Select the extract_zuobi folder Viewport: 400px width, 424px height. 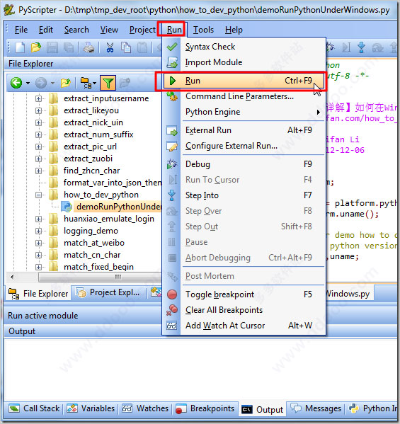pos(88,159)
